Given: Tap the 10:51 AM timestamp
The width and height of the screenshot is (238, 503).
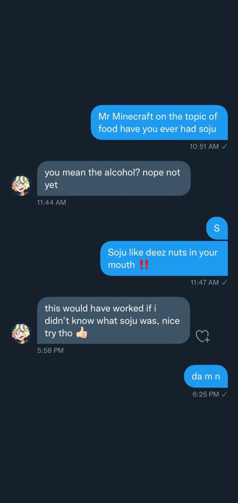Looking at the screenshot, I should click(x=204, y=146).
